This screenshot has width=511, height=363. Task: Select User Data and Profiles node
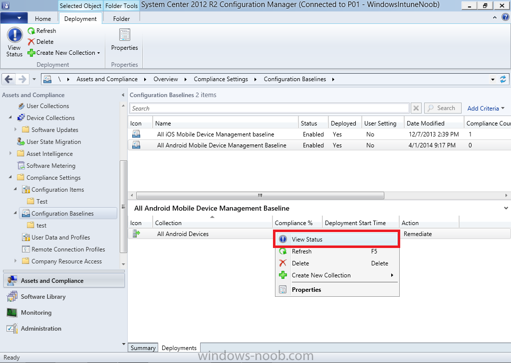point(60,238)
